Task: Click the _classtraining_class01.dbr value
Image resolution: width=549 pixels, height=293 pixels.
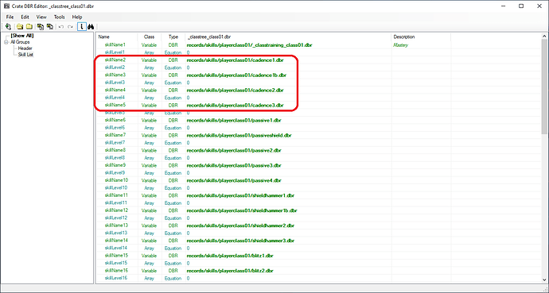Action: (249, 45)
